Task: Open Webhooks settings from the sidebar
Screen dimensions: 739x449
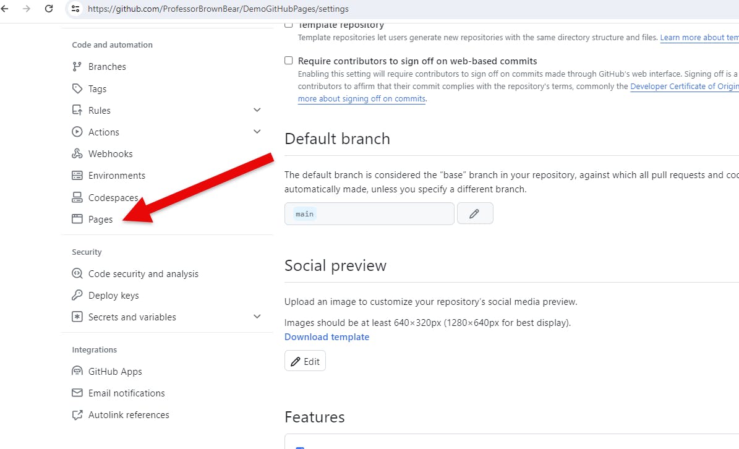Action: (110, 153)
